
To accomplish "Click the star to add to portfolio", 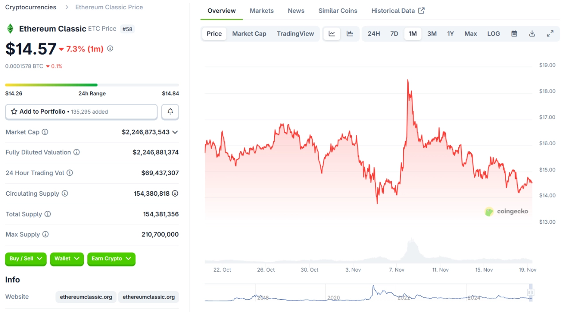I will coord(13,111).
